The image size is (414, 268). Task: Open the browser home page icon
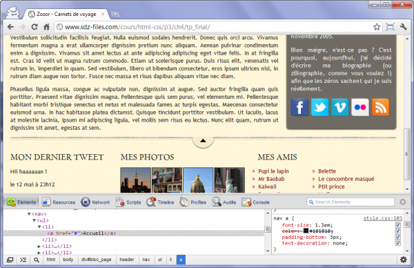point(46,27)
